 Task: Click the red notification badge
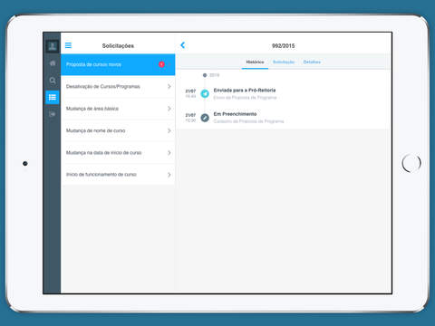click(x=161, y=64)
